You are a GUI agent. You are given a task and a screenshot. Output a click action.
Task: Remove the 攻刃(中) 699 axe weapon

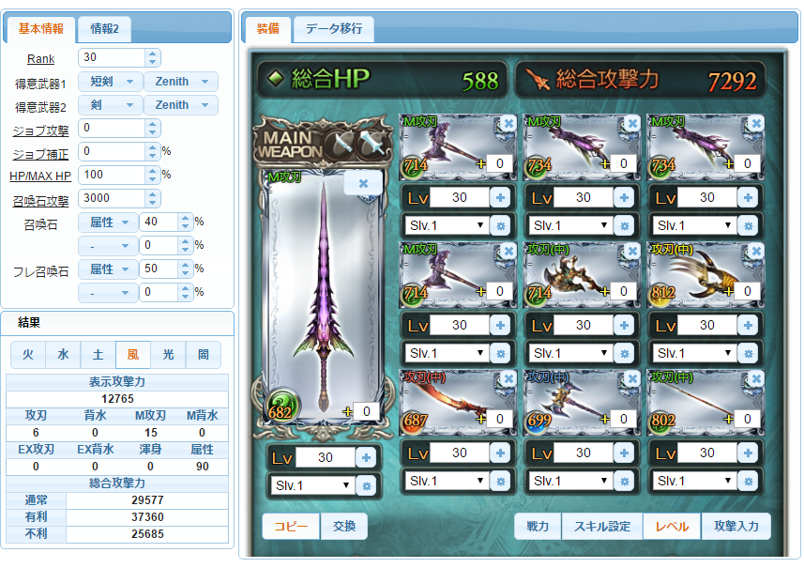632,378
